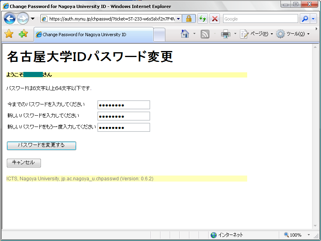Click the パスワードを変更する button

pos(41,145)
